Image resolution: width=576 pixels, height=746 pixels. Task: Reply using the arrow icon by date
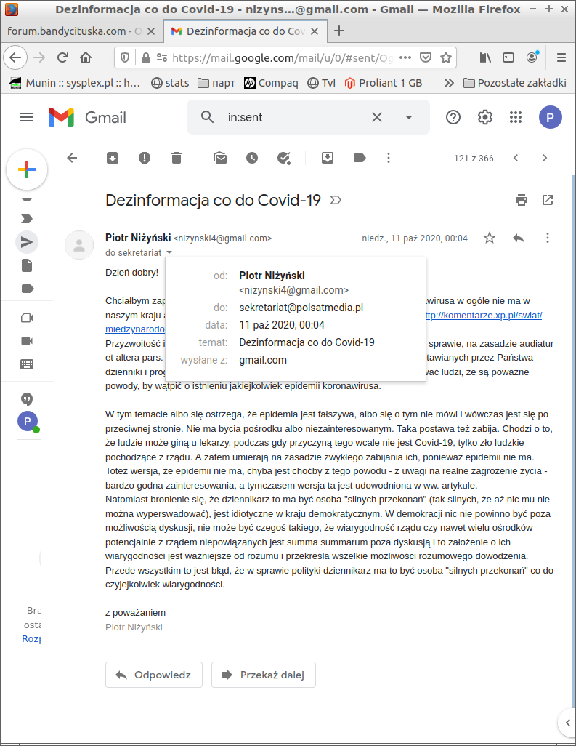click(519, 238)
